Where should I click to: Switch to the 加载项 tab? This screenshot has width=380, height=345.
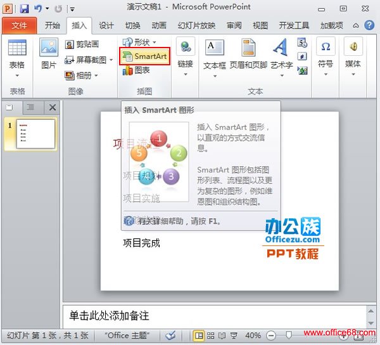click(x=331, y=25)
